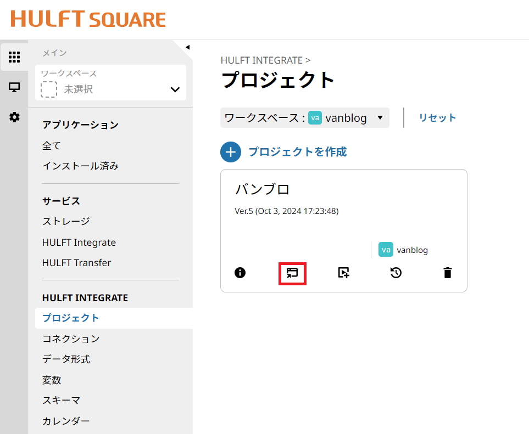The image size is (529, 434).
Task: Click the HULFT SQUARE logo
Action: (x=83, y=19)
